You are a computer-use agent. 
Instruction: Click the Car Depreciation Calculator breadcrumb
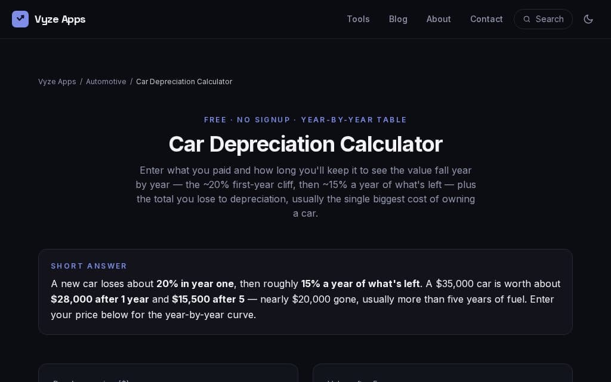point(184,81)
